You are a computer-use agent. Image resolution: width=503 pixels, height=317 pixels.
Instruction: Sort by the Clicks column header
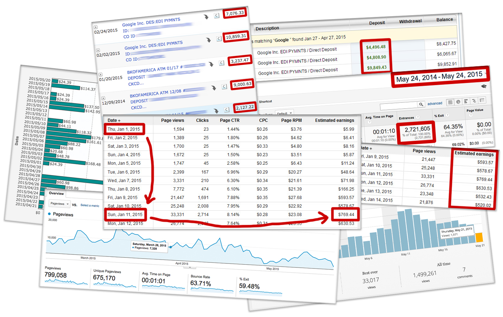pos(202,120)
